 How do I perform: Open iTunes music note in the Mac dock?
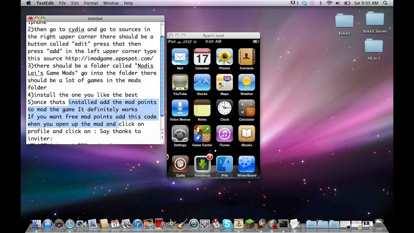coord(137,224)
